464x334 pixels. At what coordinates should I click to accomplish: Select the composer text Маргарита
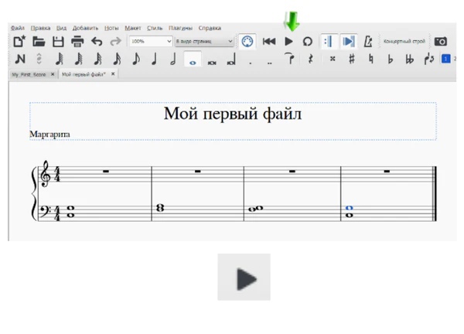pos(49,135)
